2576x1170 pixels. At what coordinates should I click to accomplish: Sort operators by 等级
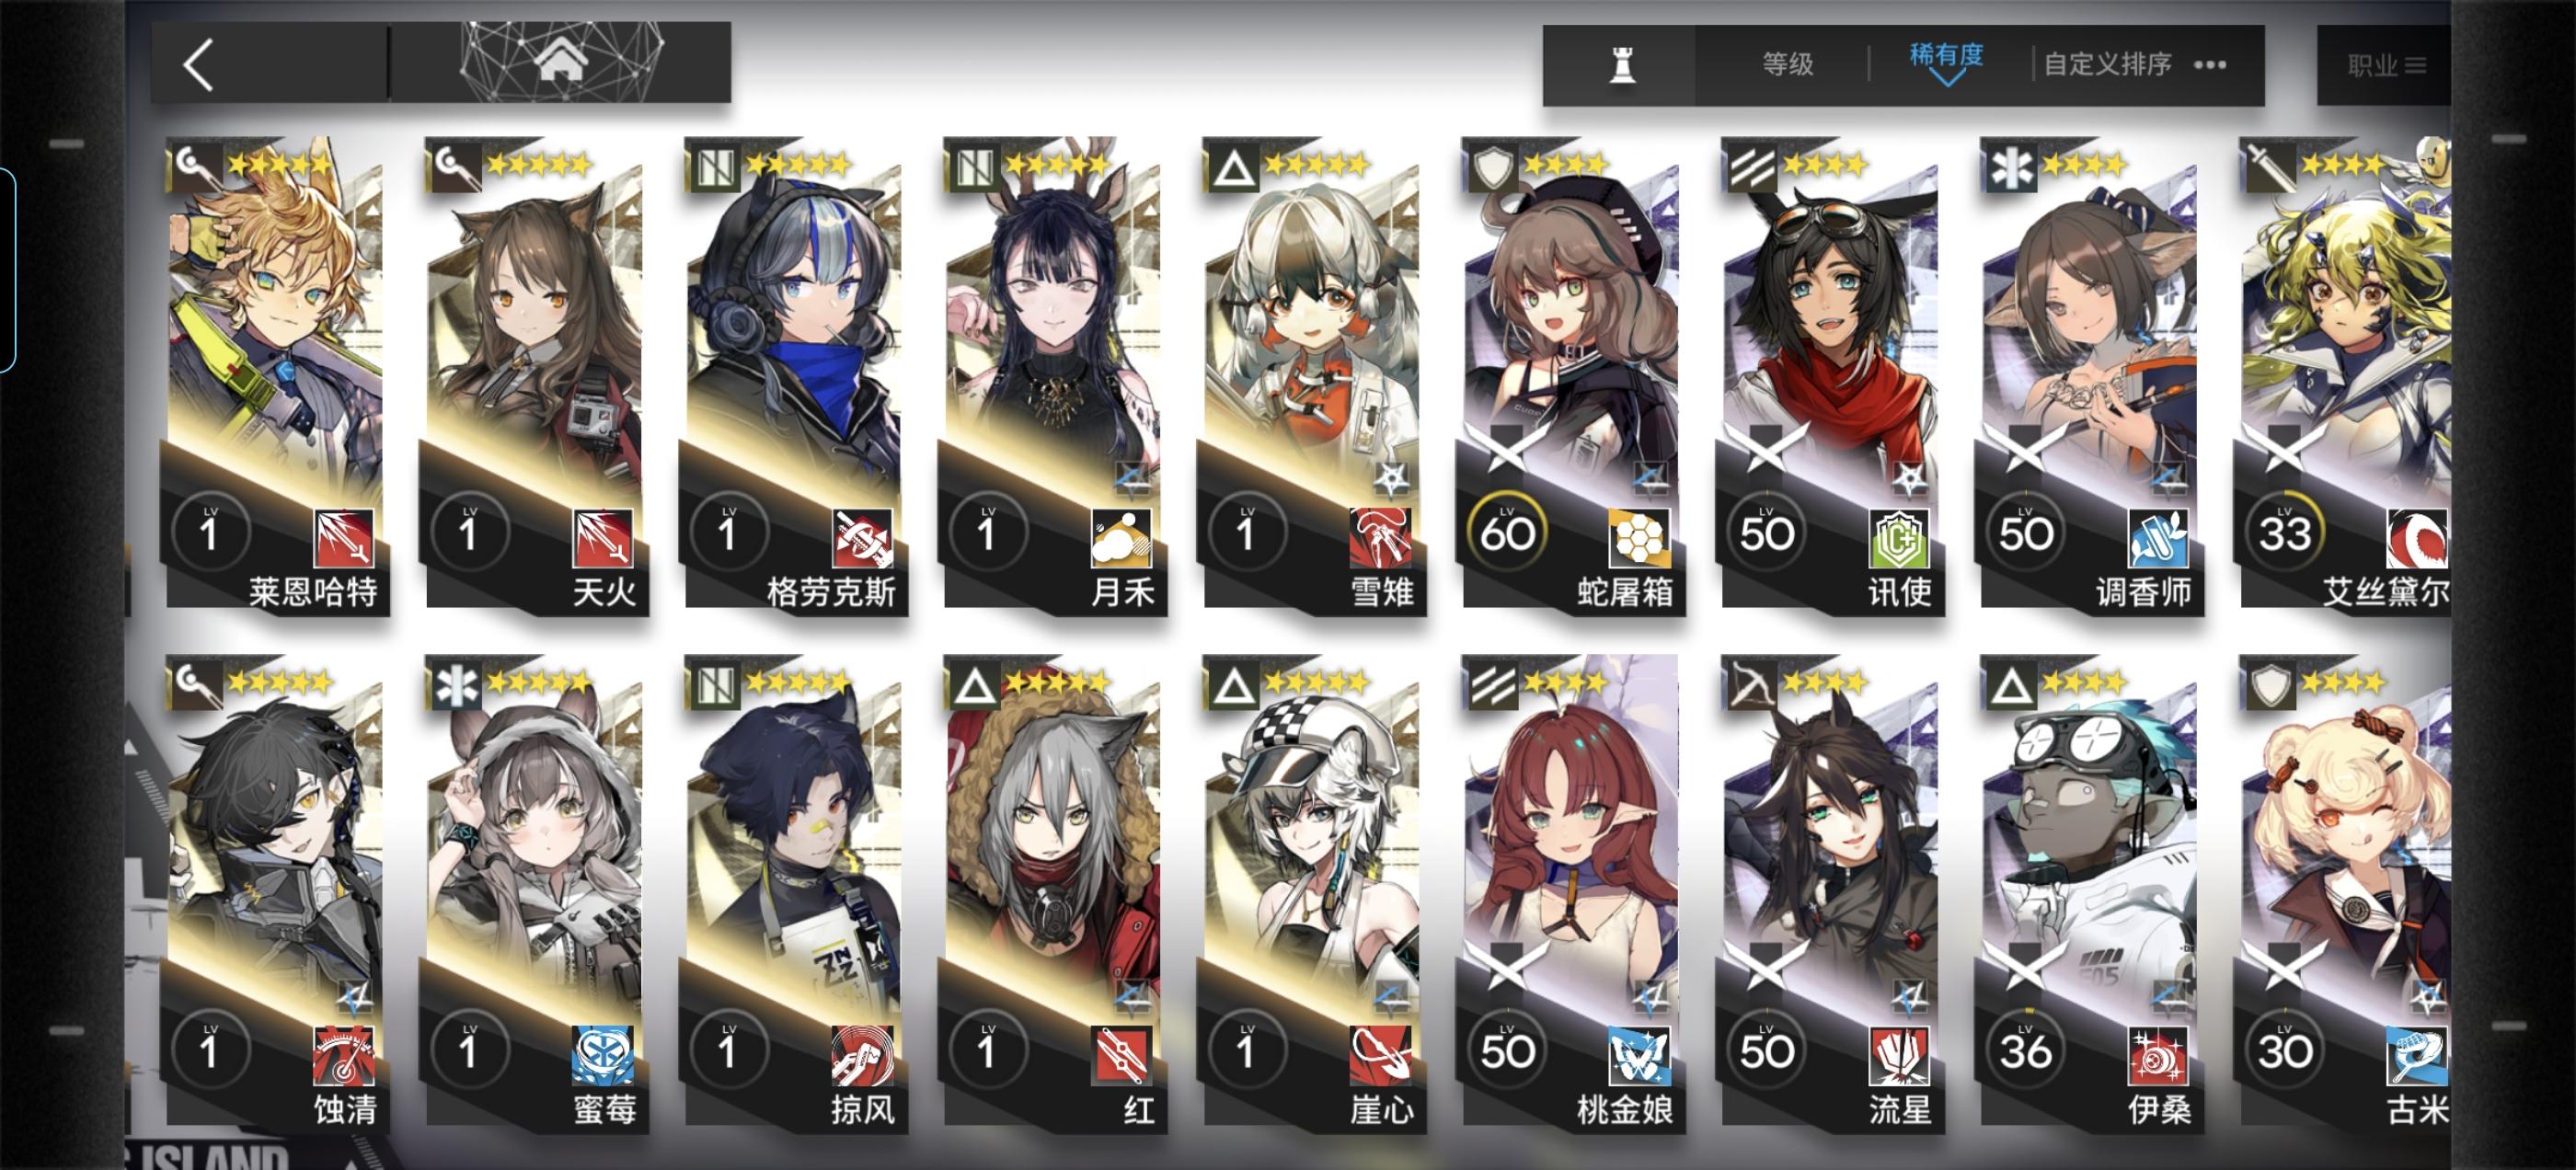pyautogui.click(x=1787, y=65)
